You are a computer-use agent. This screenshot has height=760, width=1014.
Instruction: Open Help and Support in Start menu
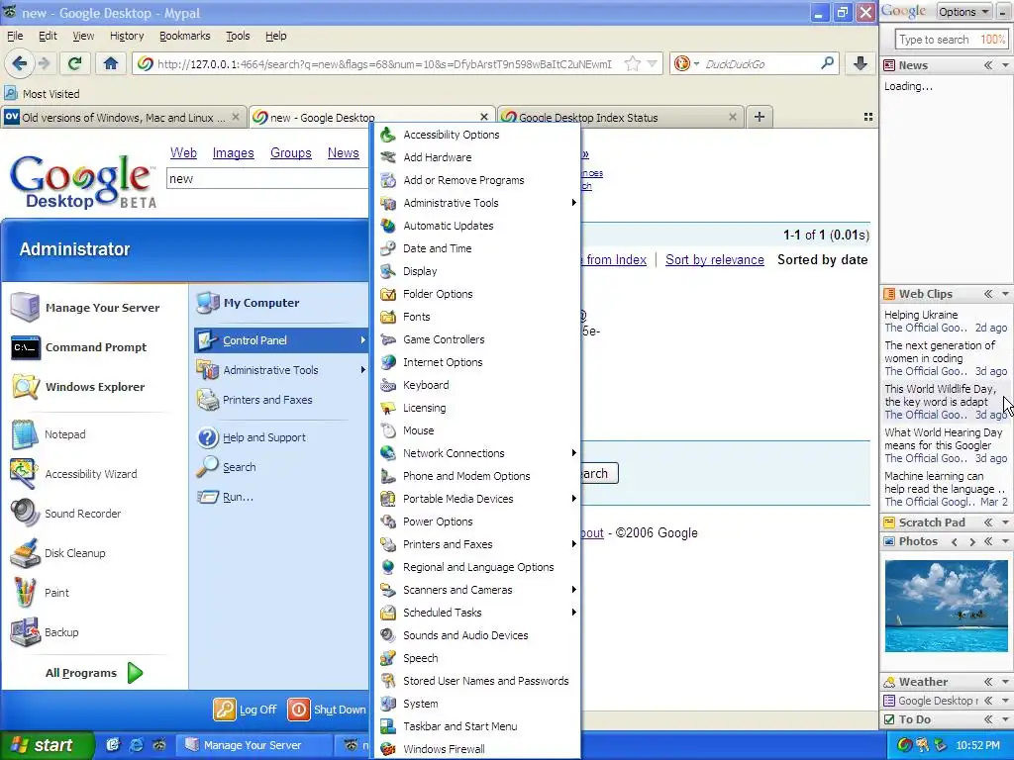coord(252,437)
